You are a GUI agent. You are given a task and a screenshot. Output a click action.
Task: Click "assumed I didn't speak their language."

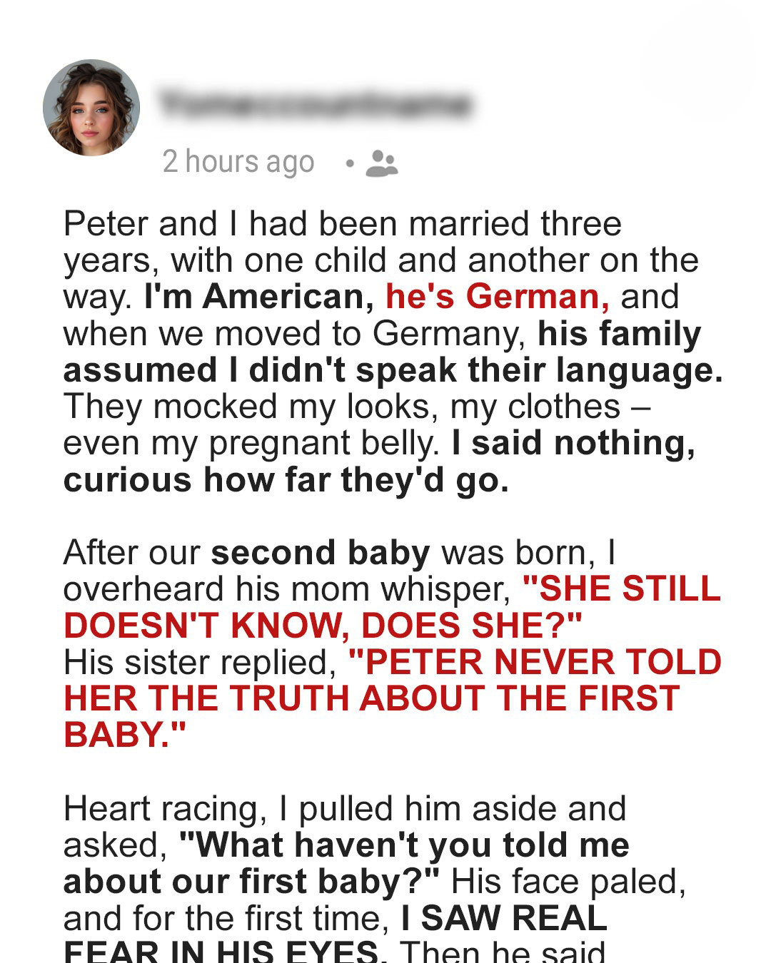(393, 370)
